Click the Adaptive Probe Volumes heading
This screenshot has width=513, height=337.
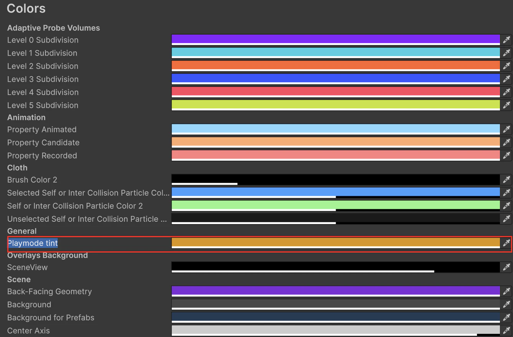[x=53, y=28]
